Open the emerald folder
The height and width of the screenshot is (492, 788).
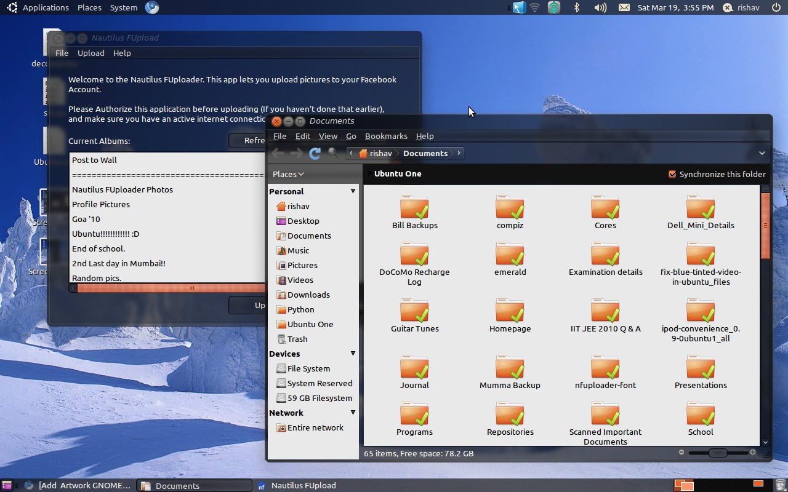pos(510,259)
